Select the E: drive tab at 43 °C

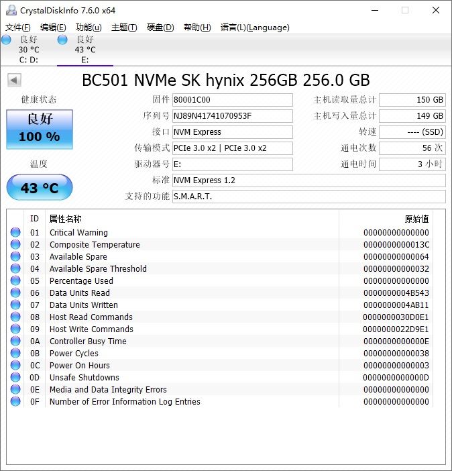click(84, 50)
